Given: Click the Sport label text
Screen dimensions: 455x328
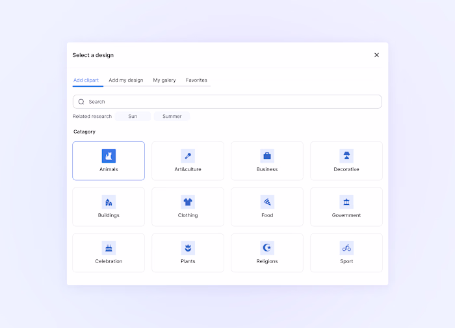Looking at the screenshot, I should pos(346,261).
